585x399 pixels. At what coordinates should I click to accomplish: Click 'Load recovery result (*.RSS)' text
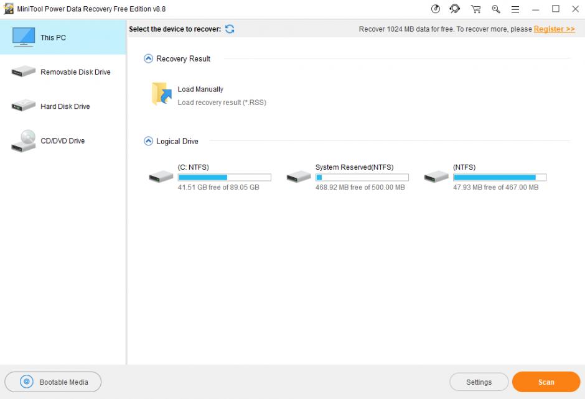point(222,103)
